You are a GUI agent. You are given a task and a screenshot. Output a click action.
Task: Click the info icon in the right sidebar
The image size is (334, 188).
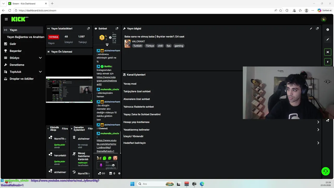328,30
